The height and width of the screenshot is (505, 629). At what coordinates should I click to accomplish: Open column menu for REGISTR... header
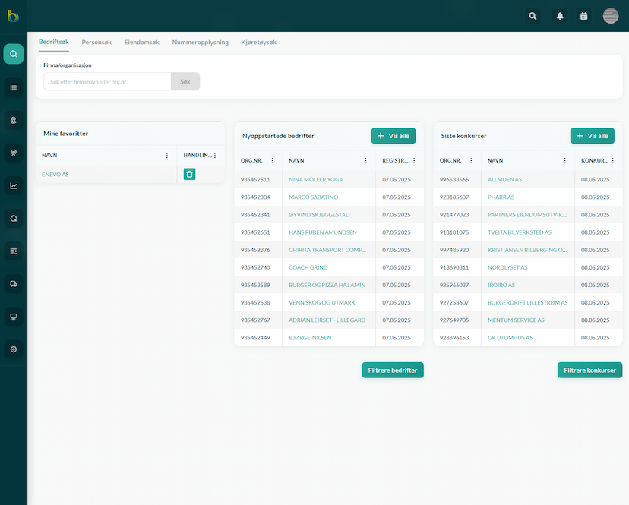[x=414, y=160]
